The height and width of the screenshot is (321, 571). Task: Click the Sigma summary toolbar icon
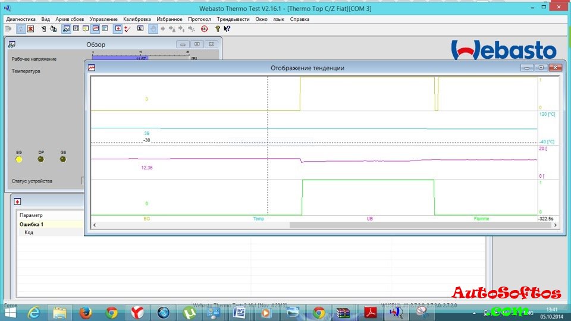140,29
